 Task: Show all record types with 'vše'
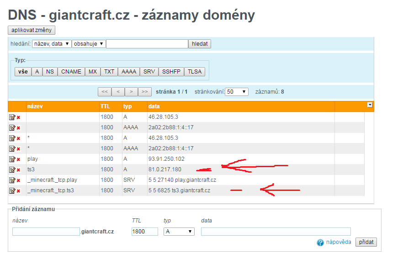23,72
